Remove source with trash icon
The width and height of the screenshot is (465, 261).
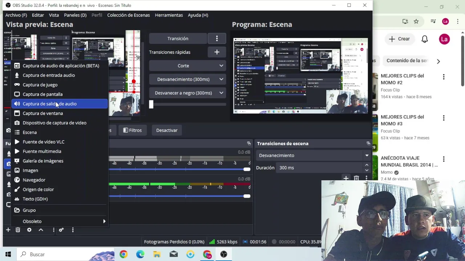pyautogui.click(x=18, y=230)
